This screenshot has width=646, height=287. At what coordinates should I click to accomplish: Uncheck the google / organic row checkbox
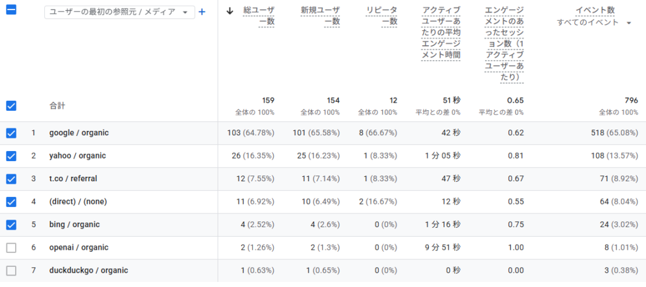coord(11,133)
